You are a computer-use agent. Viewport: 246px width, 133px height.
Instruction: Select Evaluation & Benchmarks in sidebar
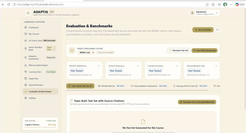(40, 92)
